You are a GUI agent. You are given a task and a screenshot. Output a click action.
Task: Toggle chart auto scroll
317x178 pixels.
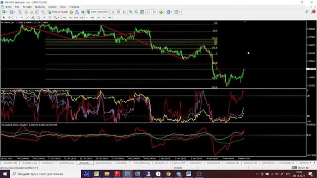149,12
